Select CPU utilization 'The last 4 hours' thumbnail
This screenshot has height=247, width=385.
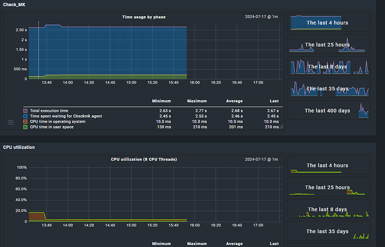(326, 165)
